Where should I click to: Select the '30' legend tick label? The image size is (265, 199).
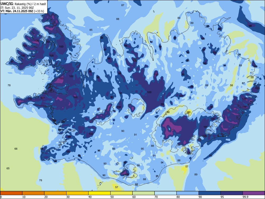[x=68, y=197]
